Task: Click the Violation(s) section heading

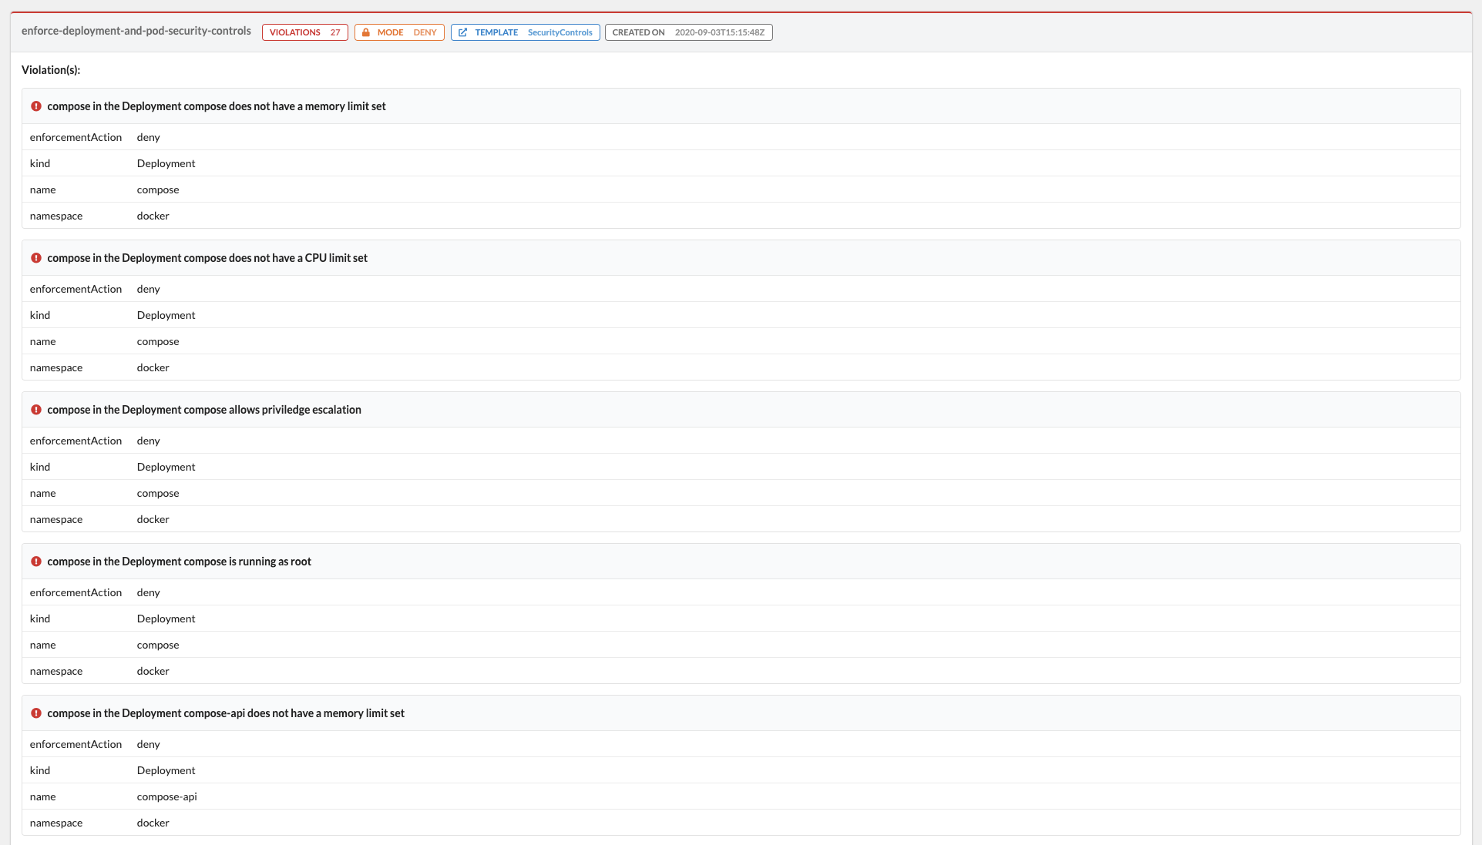Action: tap(51, 70)
